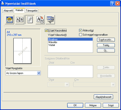Enable Szöveggel egyvonalban checkbox

pos(80,35)
